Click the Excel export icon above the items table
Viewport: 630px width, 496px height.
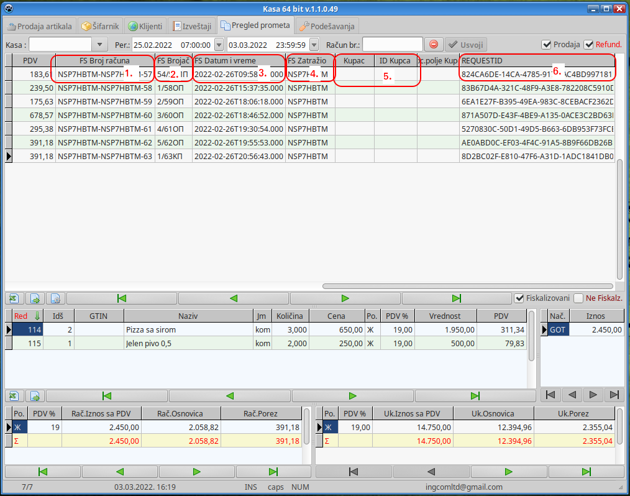coord(14,298)
